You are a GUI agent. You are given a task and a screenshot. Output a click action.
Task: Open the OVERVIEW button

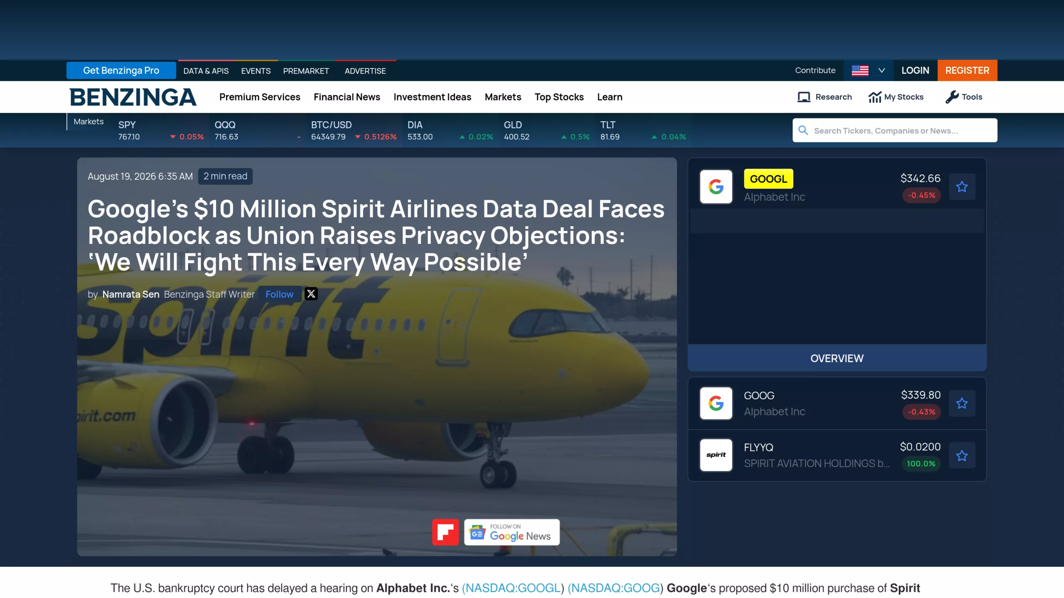tap(837, 358)
